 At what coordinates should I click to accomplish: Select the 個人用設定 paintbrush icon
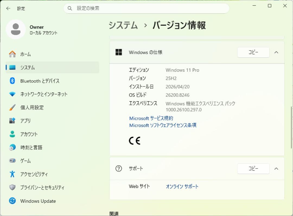point(12,107)
